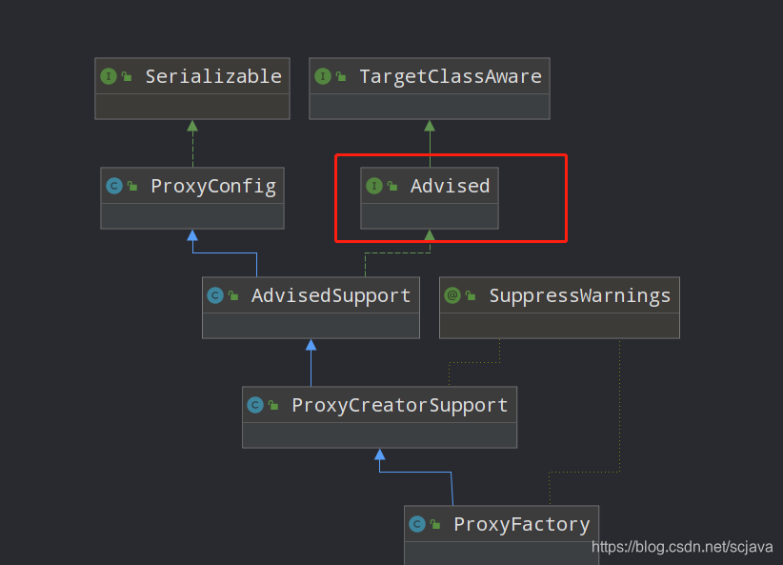
Task: Click the annotation icon on SuppressWarnings node
Action: [x=452, y=295]
